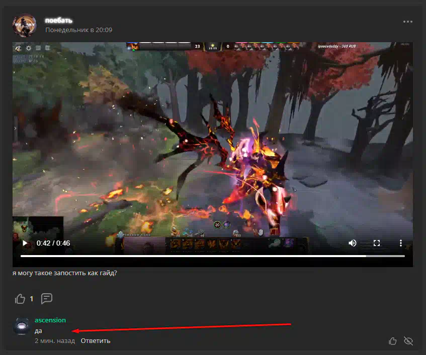Open the video's three-dot options menu
The height and width of the screenshot is (355, 426).
click(401, 243)
